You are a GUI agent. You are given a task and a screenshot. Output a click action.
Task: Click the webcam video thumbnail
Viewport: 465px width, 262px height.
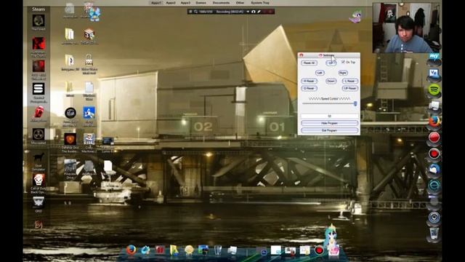pyautogui.click(x=407, y=28)
